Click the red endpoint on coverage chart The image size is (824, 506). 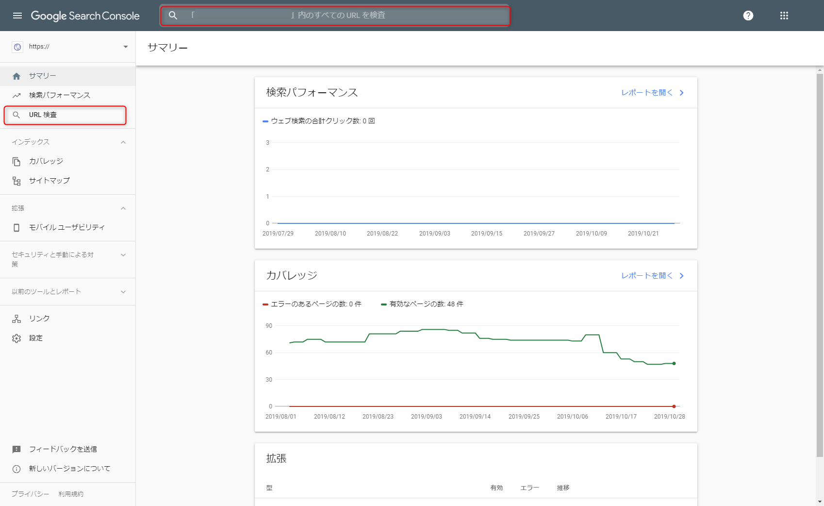click(674, 406)
